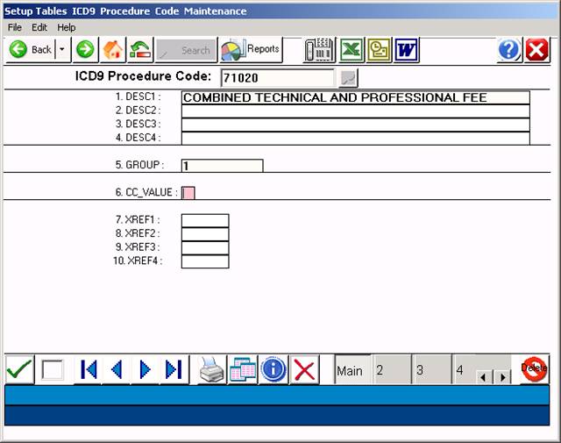The image size is (561, 443).
Task: Click the Excel export icon
Action: [352, 50]
